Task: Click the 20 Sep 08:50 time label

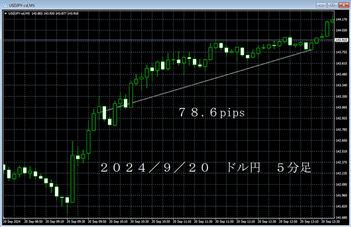Action: [34, 221]
